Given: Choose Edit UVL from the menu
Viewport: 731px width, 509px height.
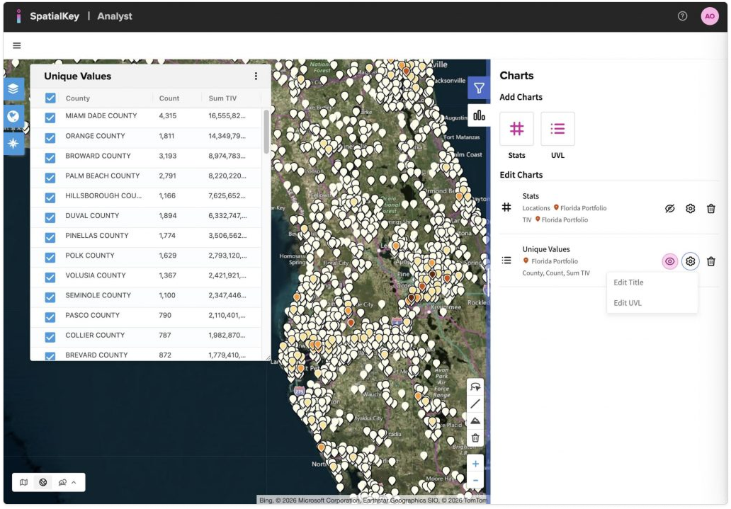Looking at the screenshot, I should tap(627, 303).
